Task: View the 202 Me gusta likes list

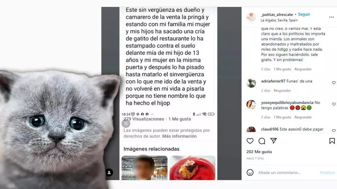Action: click(259, 152)
